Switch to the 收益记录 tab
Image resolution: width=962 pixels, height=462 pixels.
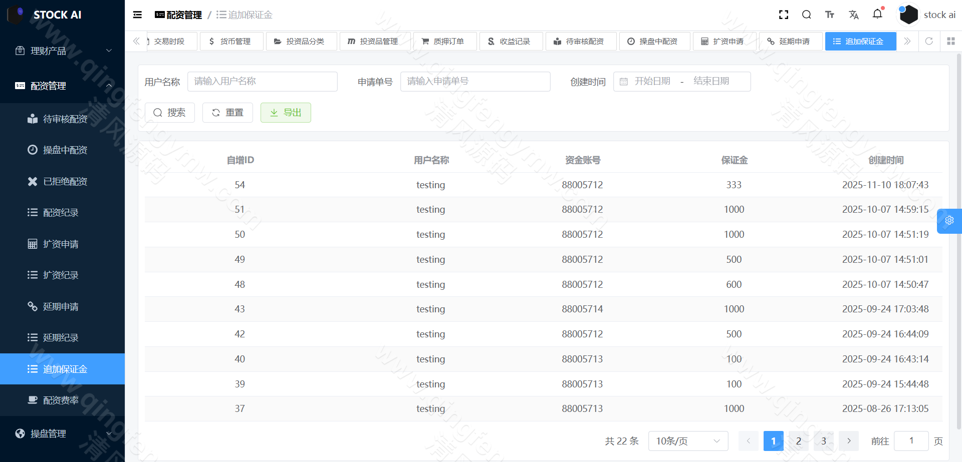(x=511, y=41)
